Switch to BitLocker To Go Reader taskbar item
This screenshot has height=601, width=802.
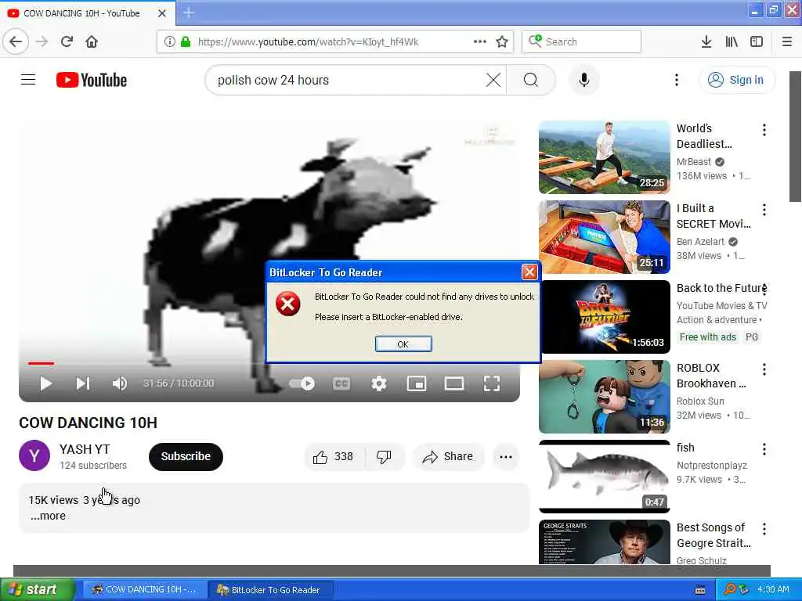click(x=271, y=590)
